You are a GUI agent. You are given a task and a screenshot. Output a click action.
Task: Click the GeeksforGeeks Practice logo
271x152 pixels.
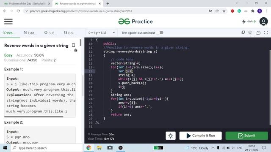pos(135,22)
